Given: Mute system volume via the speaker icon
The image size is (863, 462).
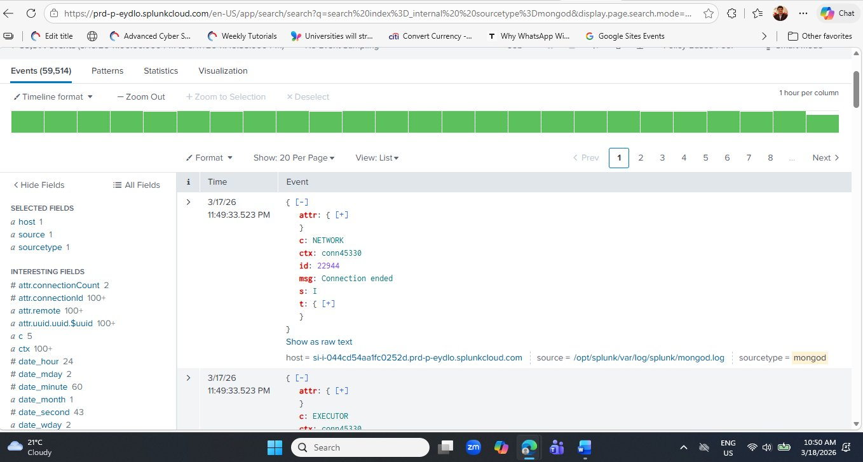Looking at the screenshot, I should (x=766, y=447).
